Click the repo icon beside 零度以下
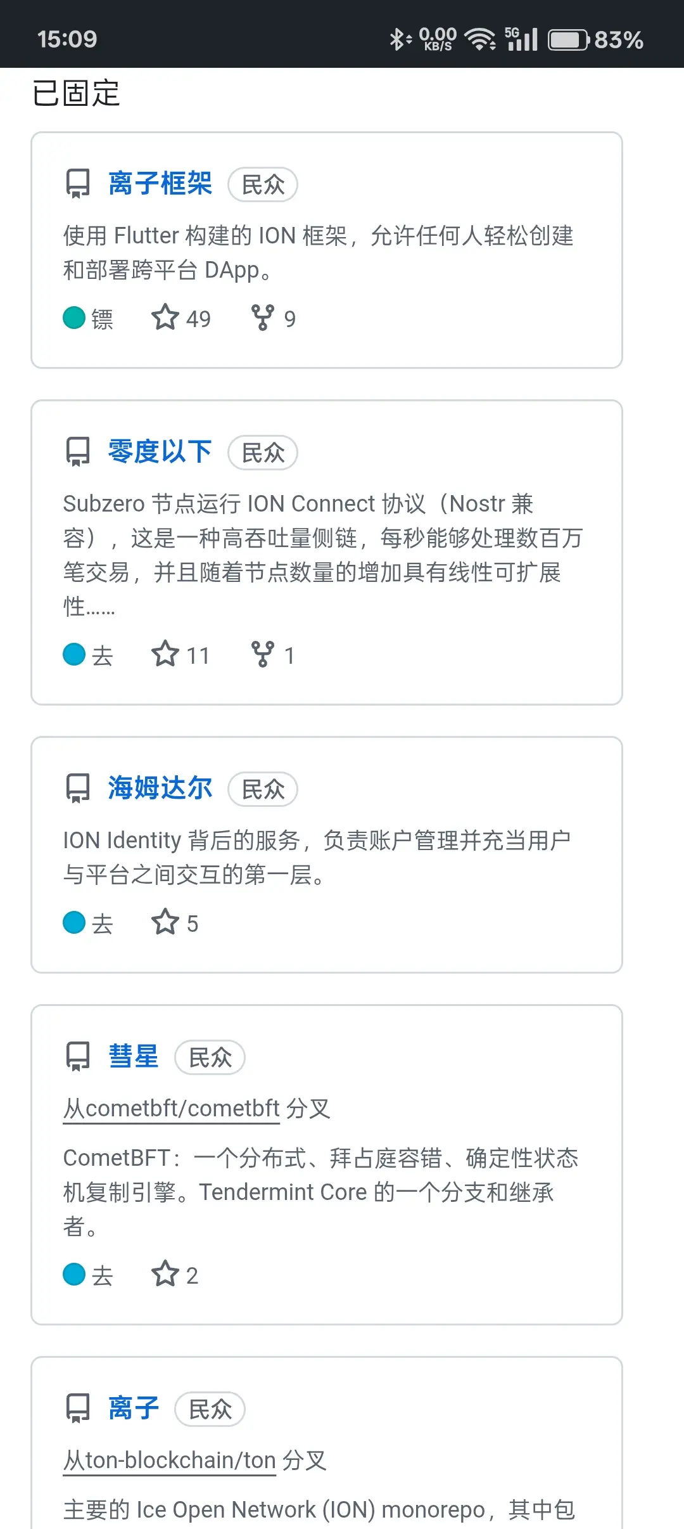 point(78,452)
